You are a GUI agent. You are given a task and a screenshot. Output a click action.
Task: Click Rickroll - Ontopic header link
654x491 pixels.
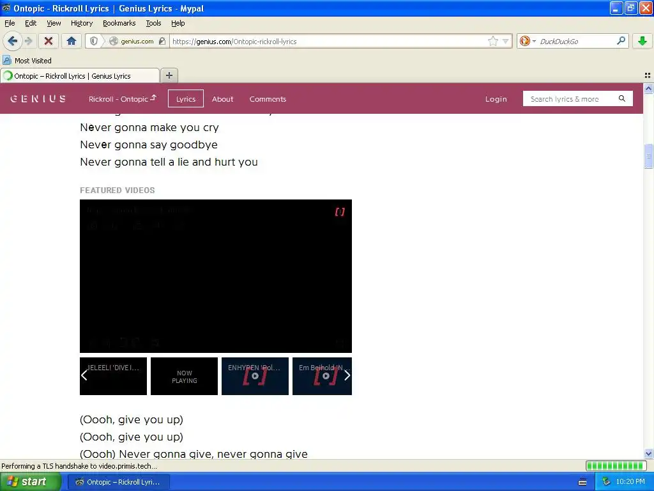click(x=122, y=98)
